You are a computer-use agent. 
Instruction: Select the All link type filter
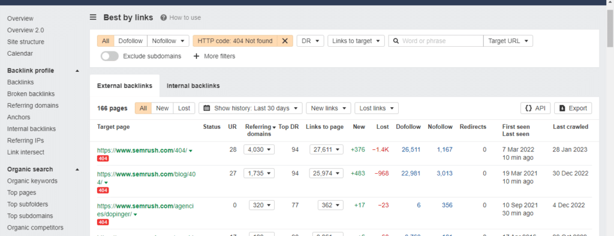coord(106,41)
